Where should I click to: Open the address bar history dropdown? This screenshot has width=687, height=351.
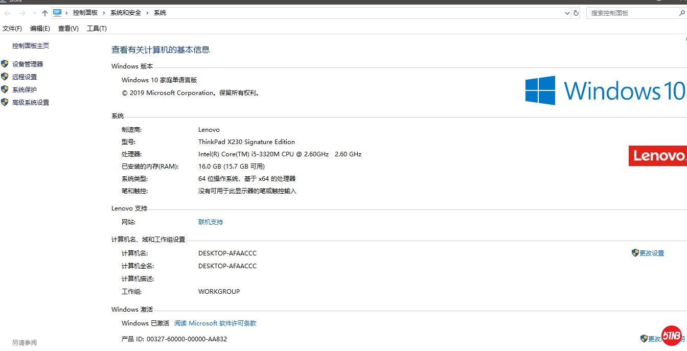pos(567,13)
